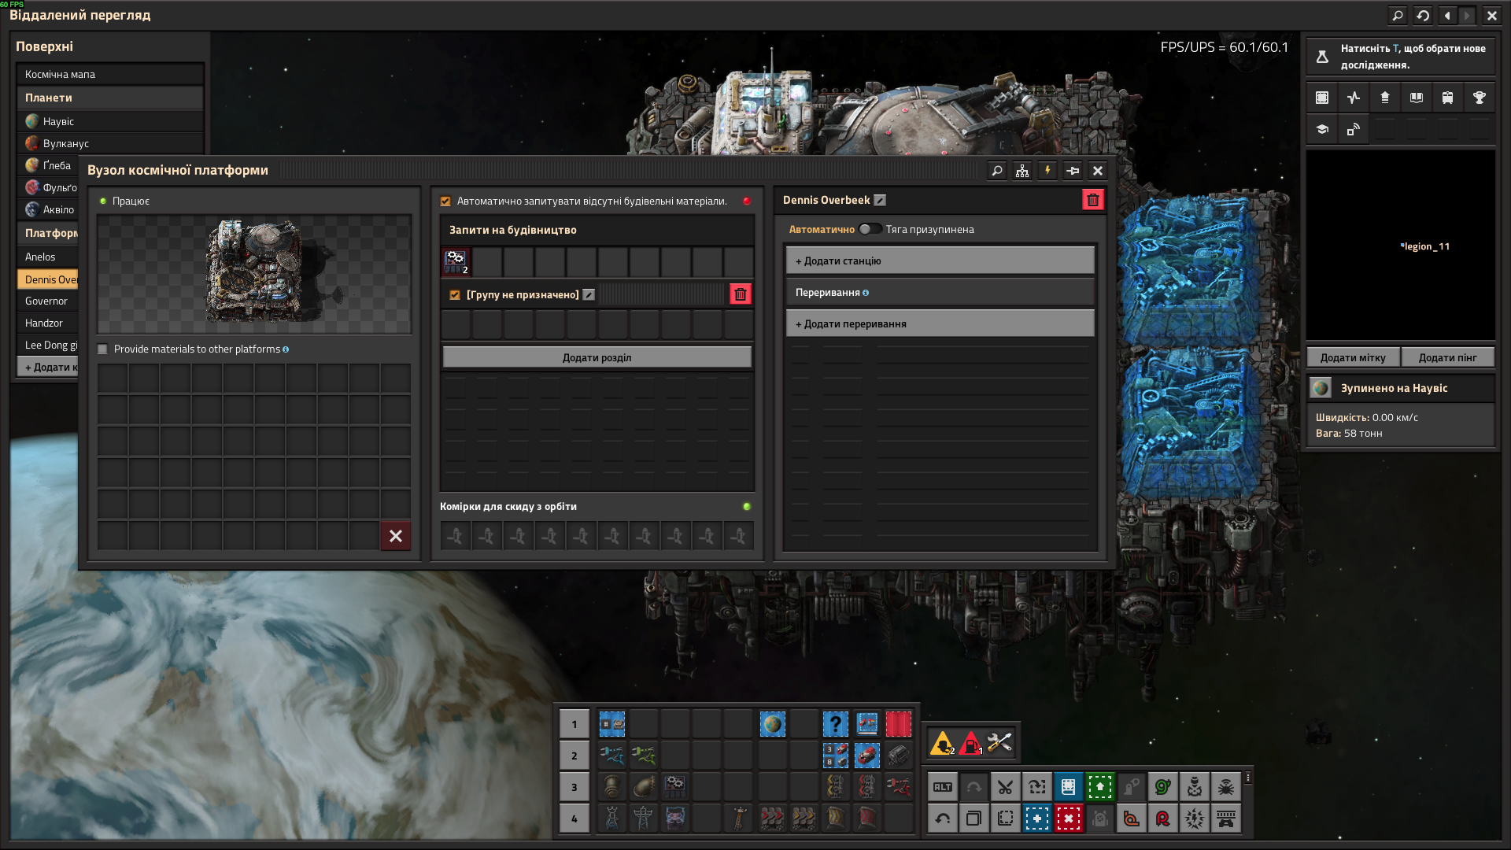Select quickbar row number 3
1511x850 pixels.
tap(574, 786)
